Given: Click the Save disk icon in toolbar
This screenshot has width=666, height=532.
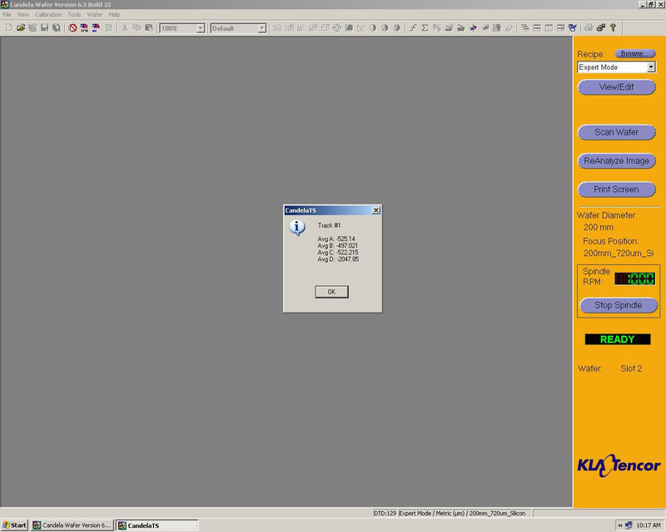Looking at the screenshot, I should (44, 27).
